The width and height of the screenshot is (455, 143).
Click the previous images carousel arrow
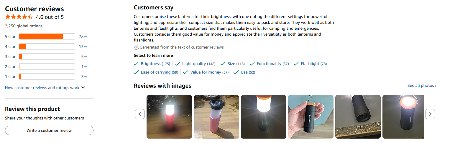click(x=140, y=114)
